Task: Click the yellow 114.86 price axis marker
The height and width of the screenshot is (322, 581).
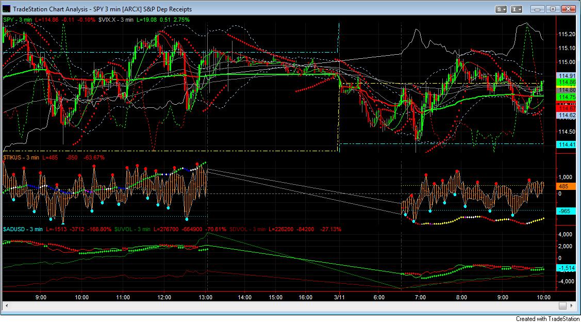Action: click(566, 83)
